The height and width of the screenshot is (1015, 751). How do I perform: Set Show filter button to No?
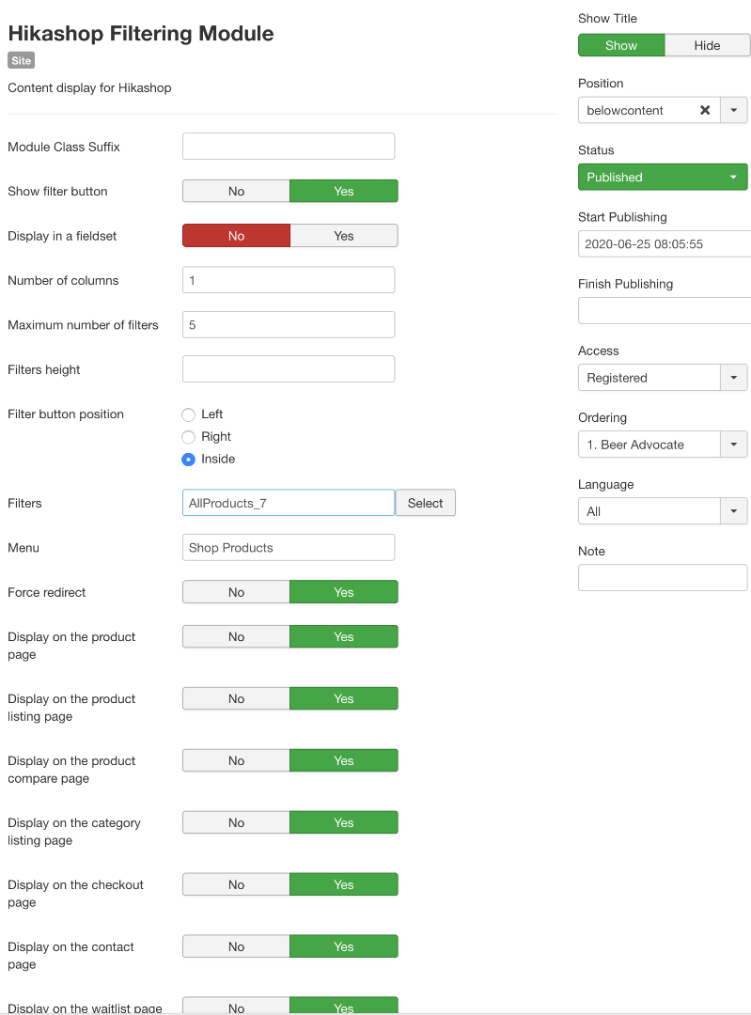tap(236, 191)
